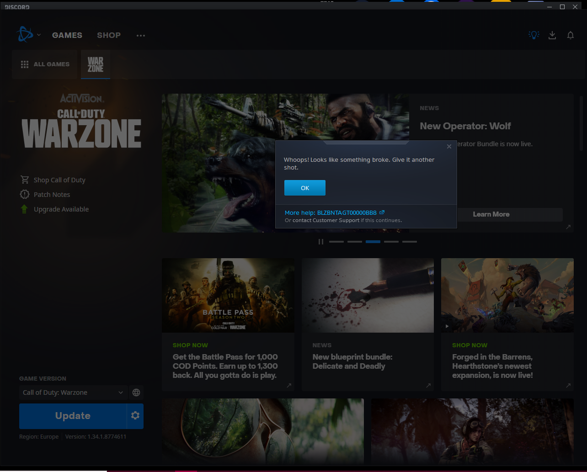Open the sunglasses image card at bottom
The height and width of the screenshot is (472, 587).
263,431
